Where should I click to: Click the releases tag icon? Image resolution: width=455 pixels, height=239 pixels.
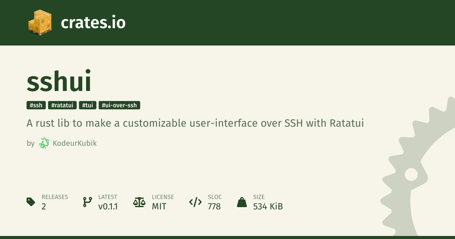(31, 202)
